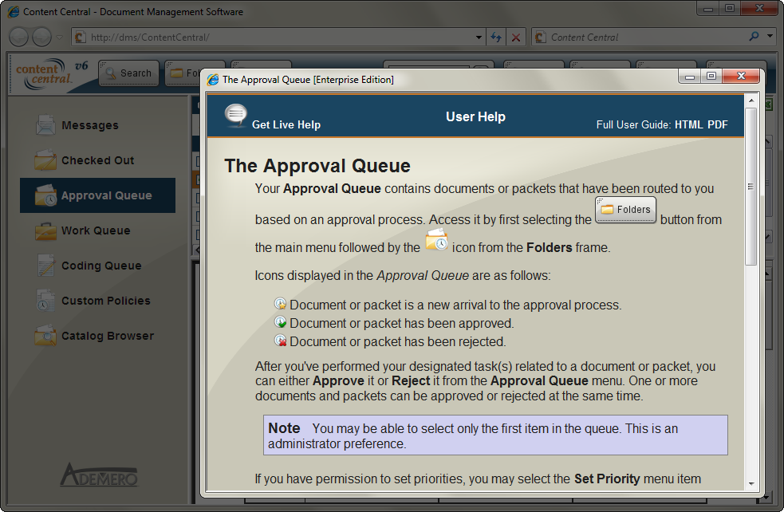Click the approval queue folder icon in help text
Image resolution: width=784 pixels, height=512 pixels.
(x=436, y=239)
